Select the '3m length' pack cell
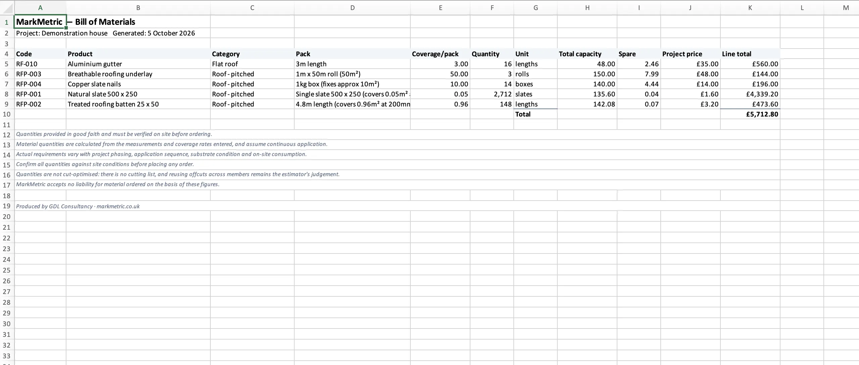This screenshot has height=365, width=859. click(x=352, y=64)
